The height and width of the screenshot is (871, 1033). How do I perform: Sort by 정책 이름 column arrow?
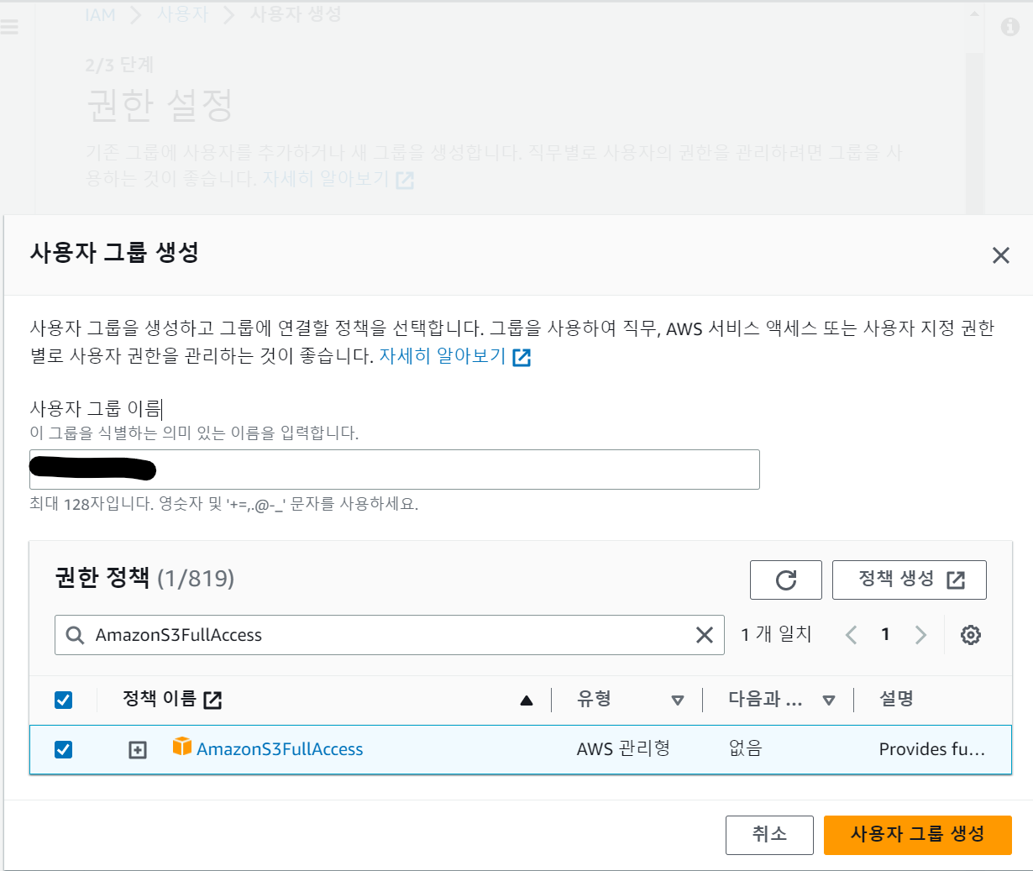click(x=527, y=700)
